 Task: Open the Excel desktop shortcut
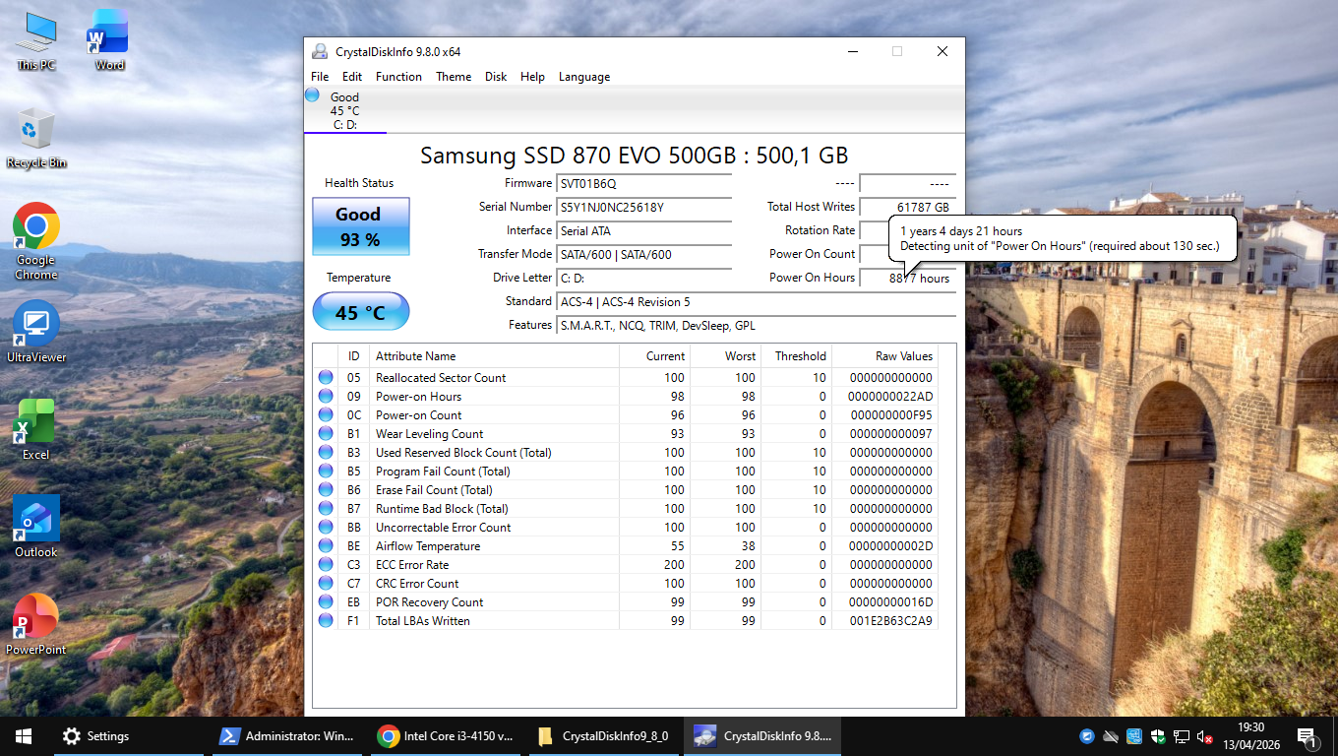click(36, 423)
